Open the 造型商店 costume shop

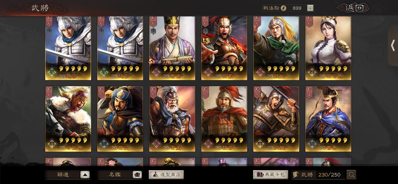pos(166,175)
